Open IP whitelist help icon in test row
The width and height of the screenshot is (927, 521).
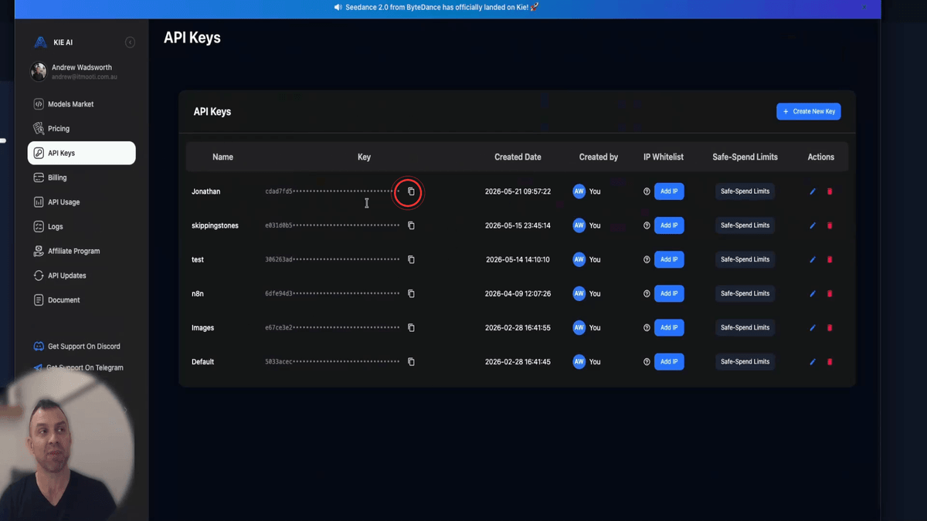pyautogui.click(x=647, y=259)
